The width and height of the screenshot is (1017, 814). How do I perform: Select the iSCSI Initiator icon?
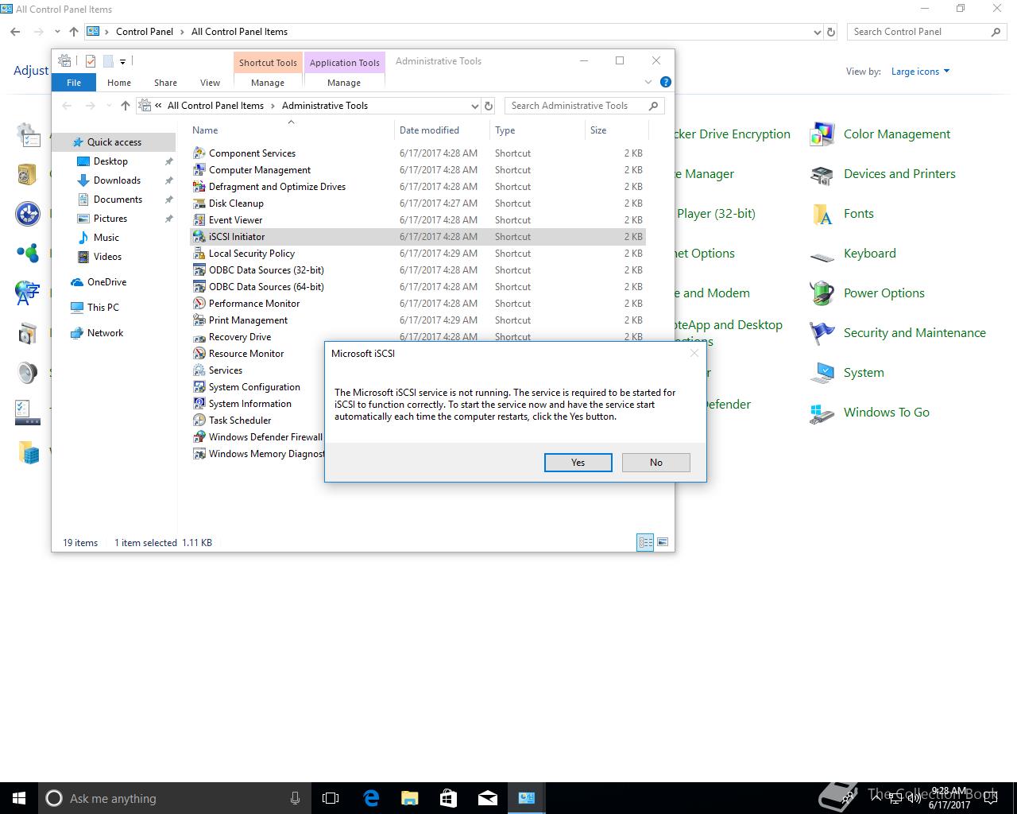click(x=199, y=237)
